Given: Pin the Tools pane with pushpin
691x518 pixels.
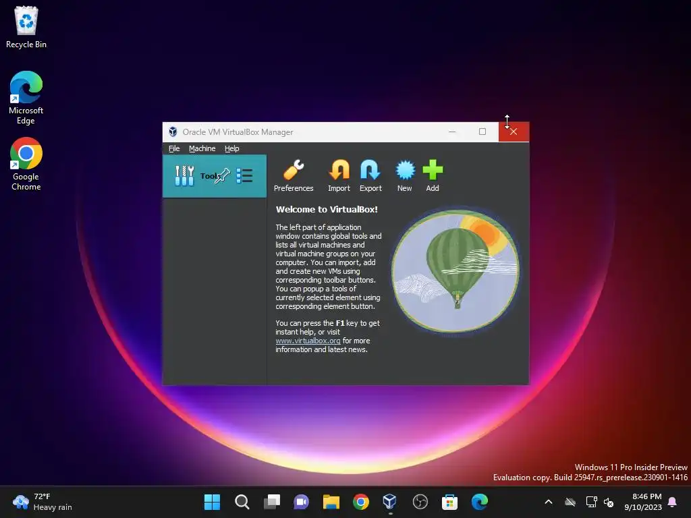Looking at the screenshot, I should click(x=222, y=176).
